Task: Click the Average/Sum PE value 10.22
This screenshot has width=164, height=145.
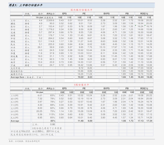Action: pos(80,77)
